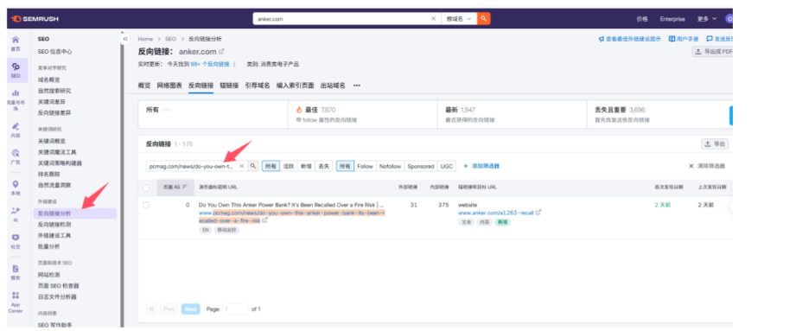Click the 导出 export button
Viewport: 796px width, 331px height.
[x=715, y=144]
